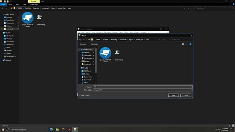Screen dimensions: 235x132
Task: Click model_files in Save As address path
Action: coord(140,40)
